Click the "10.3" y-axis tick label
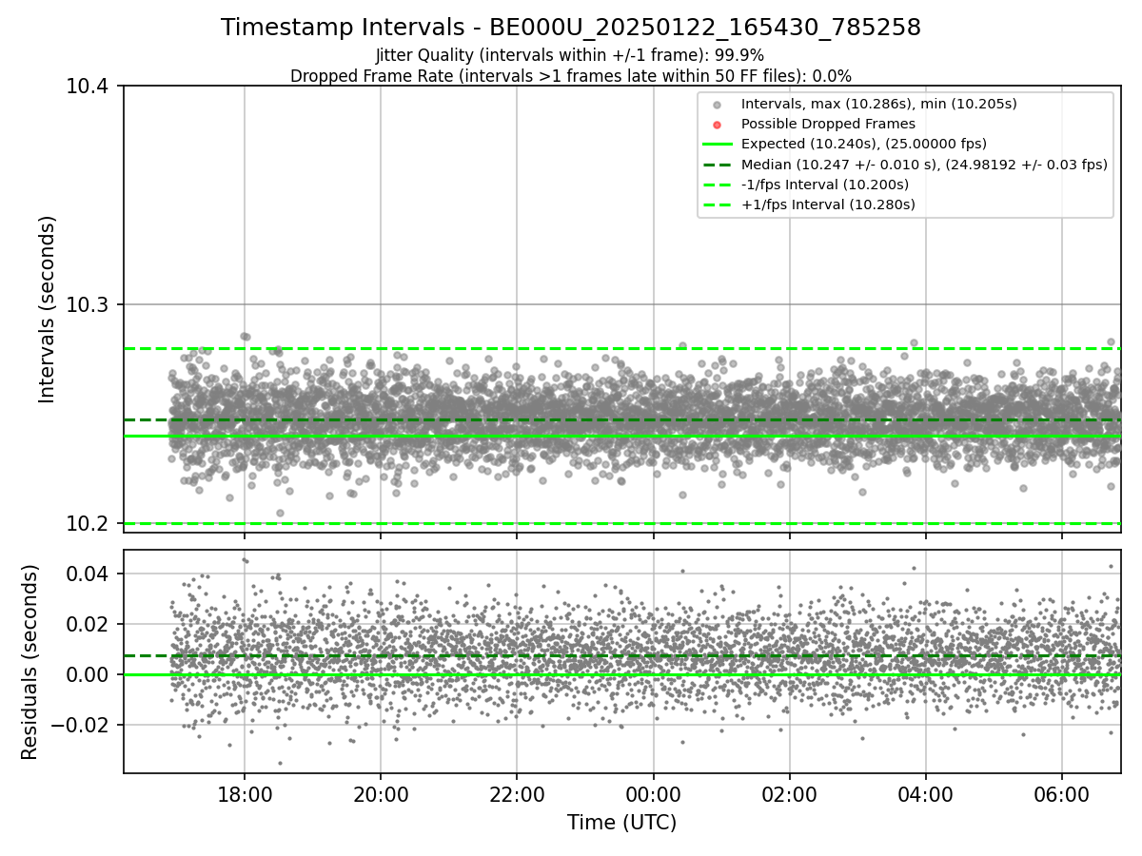 [89, 305]
